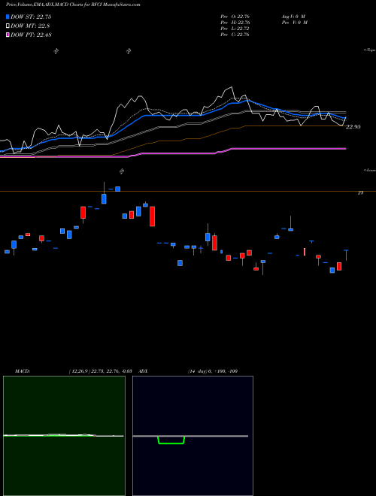Click the 'MACD:' panel heading
The width and height of the screenshot is (376, 496).
pyautogui.click(x=23, y=371)
